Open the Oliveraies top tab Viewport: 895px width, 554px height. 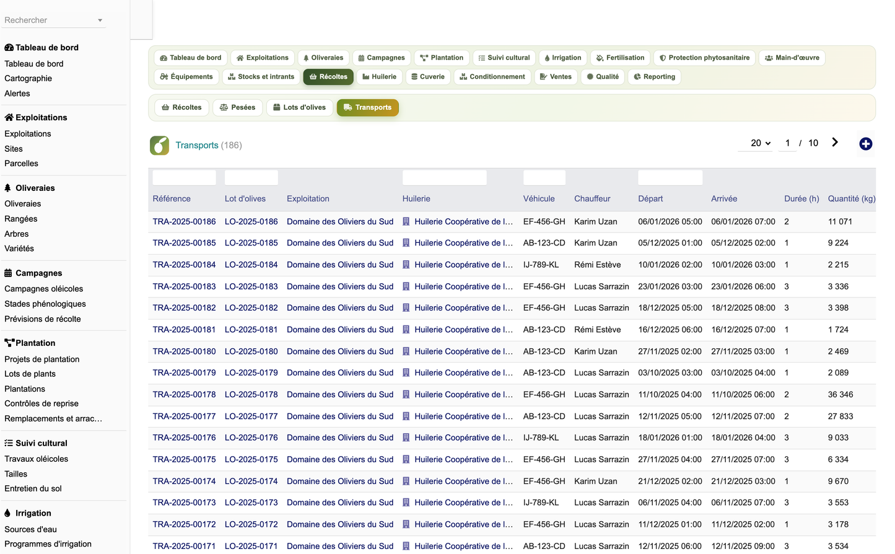(323, 58)
